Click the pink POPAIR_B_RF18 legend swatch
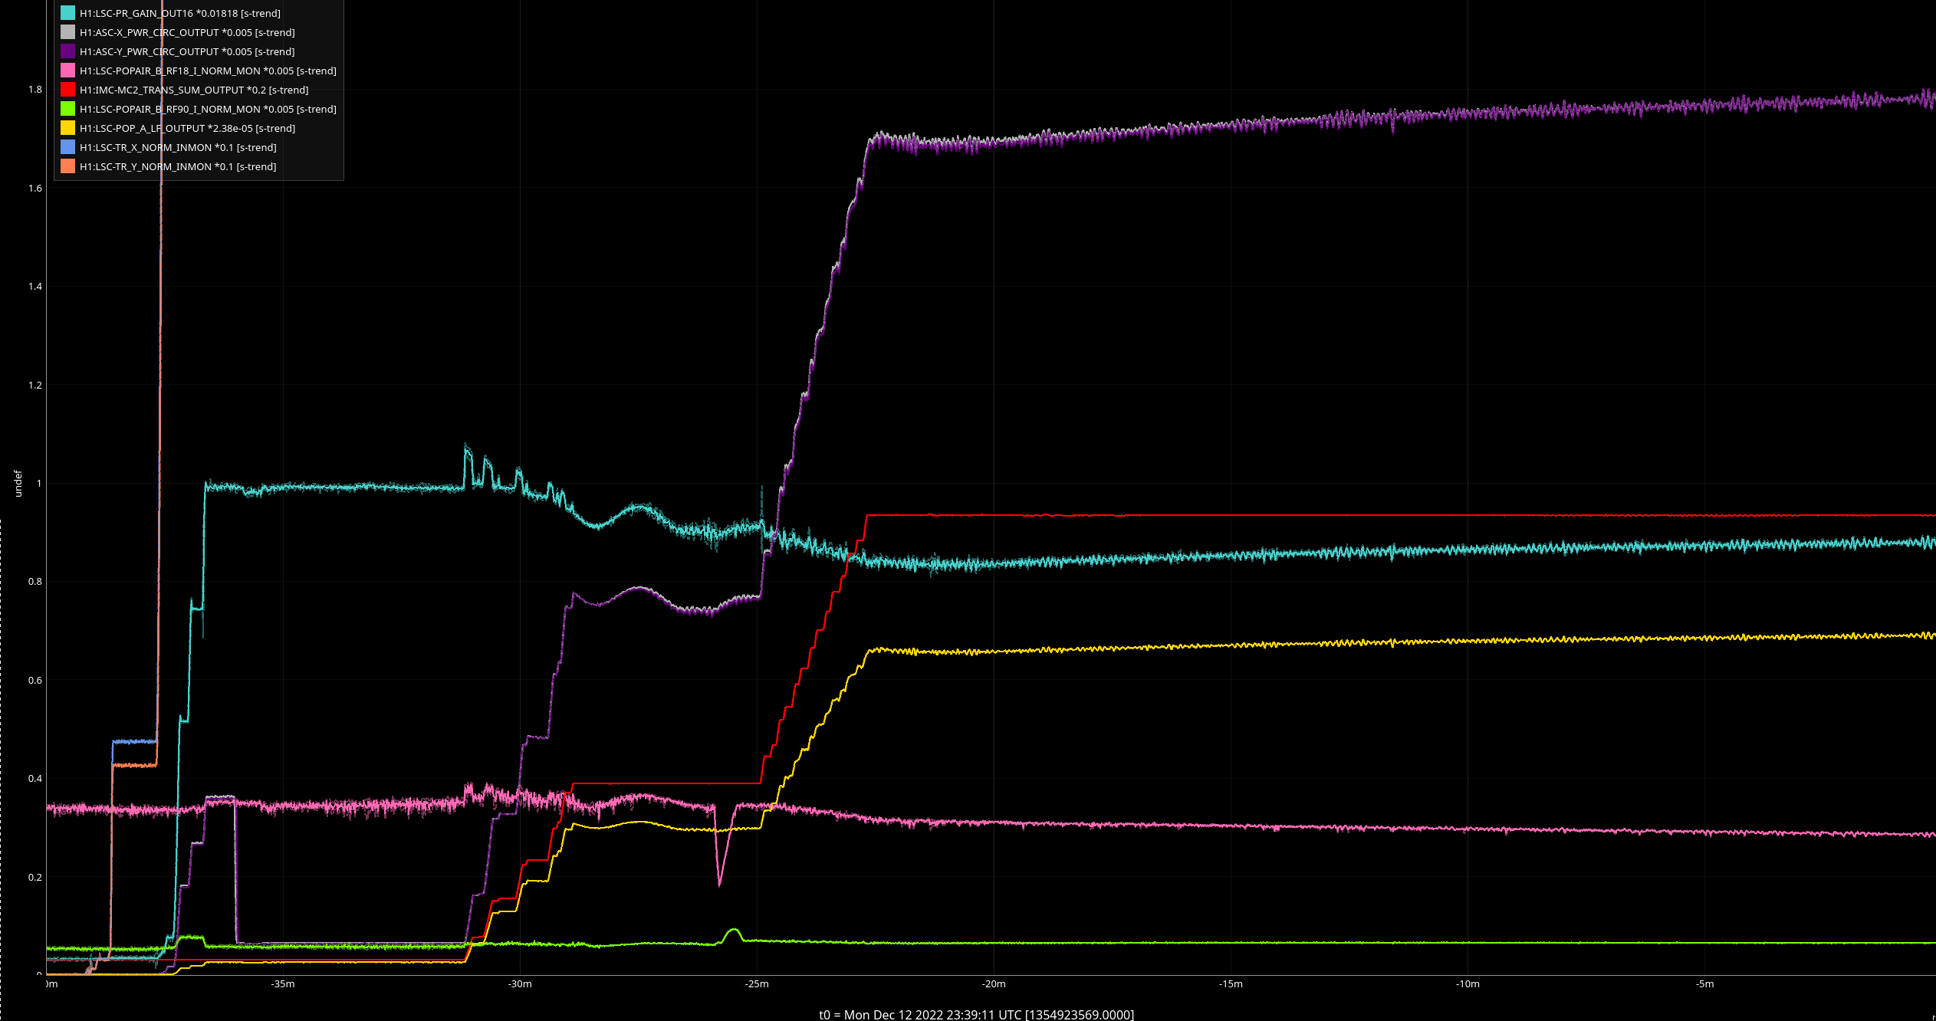The height and width of the screenshot is (1021, 1936). [67, 71]
